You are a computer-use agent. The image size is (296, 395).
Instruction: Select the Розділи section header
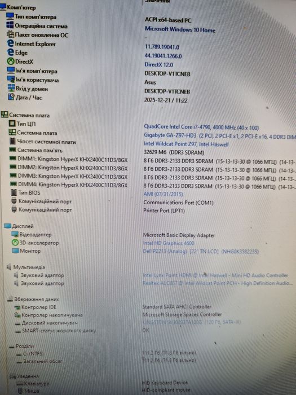click(x=25, y=346)
